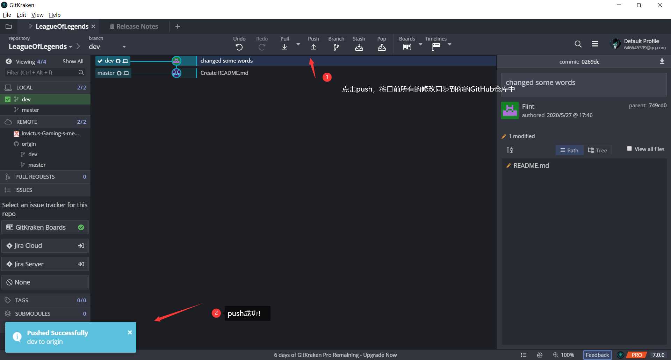This screenshot has width=671, height=360.
Task: Click the Feedback button
Action: click(x=597, y=355)
